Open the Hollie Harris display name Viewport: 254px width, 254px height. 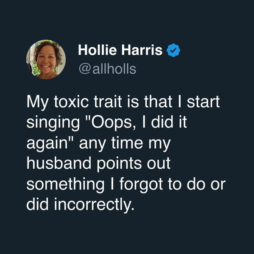point(120,50)
